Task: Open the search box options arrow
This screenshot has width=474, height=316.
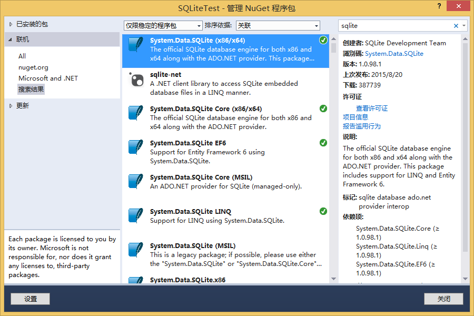Action: pos(463,26)
